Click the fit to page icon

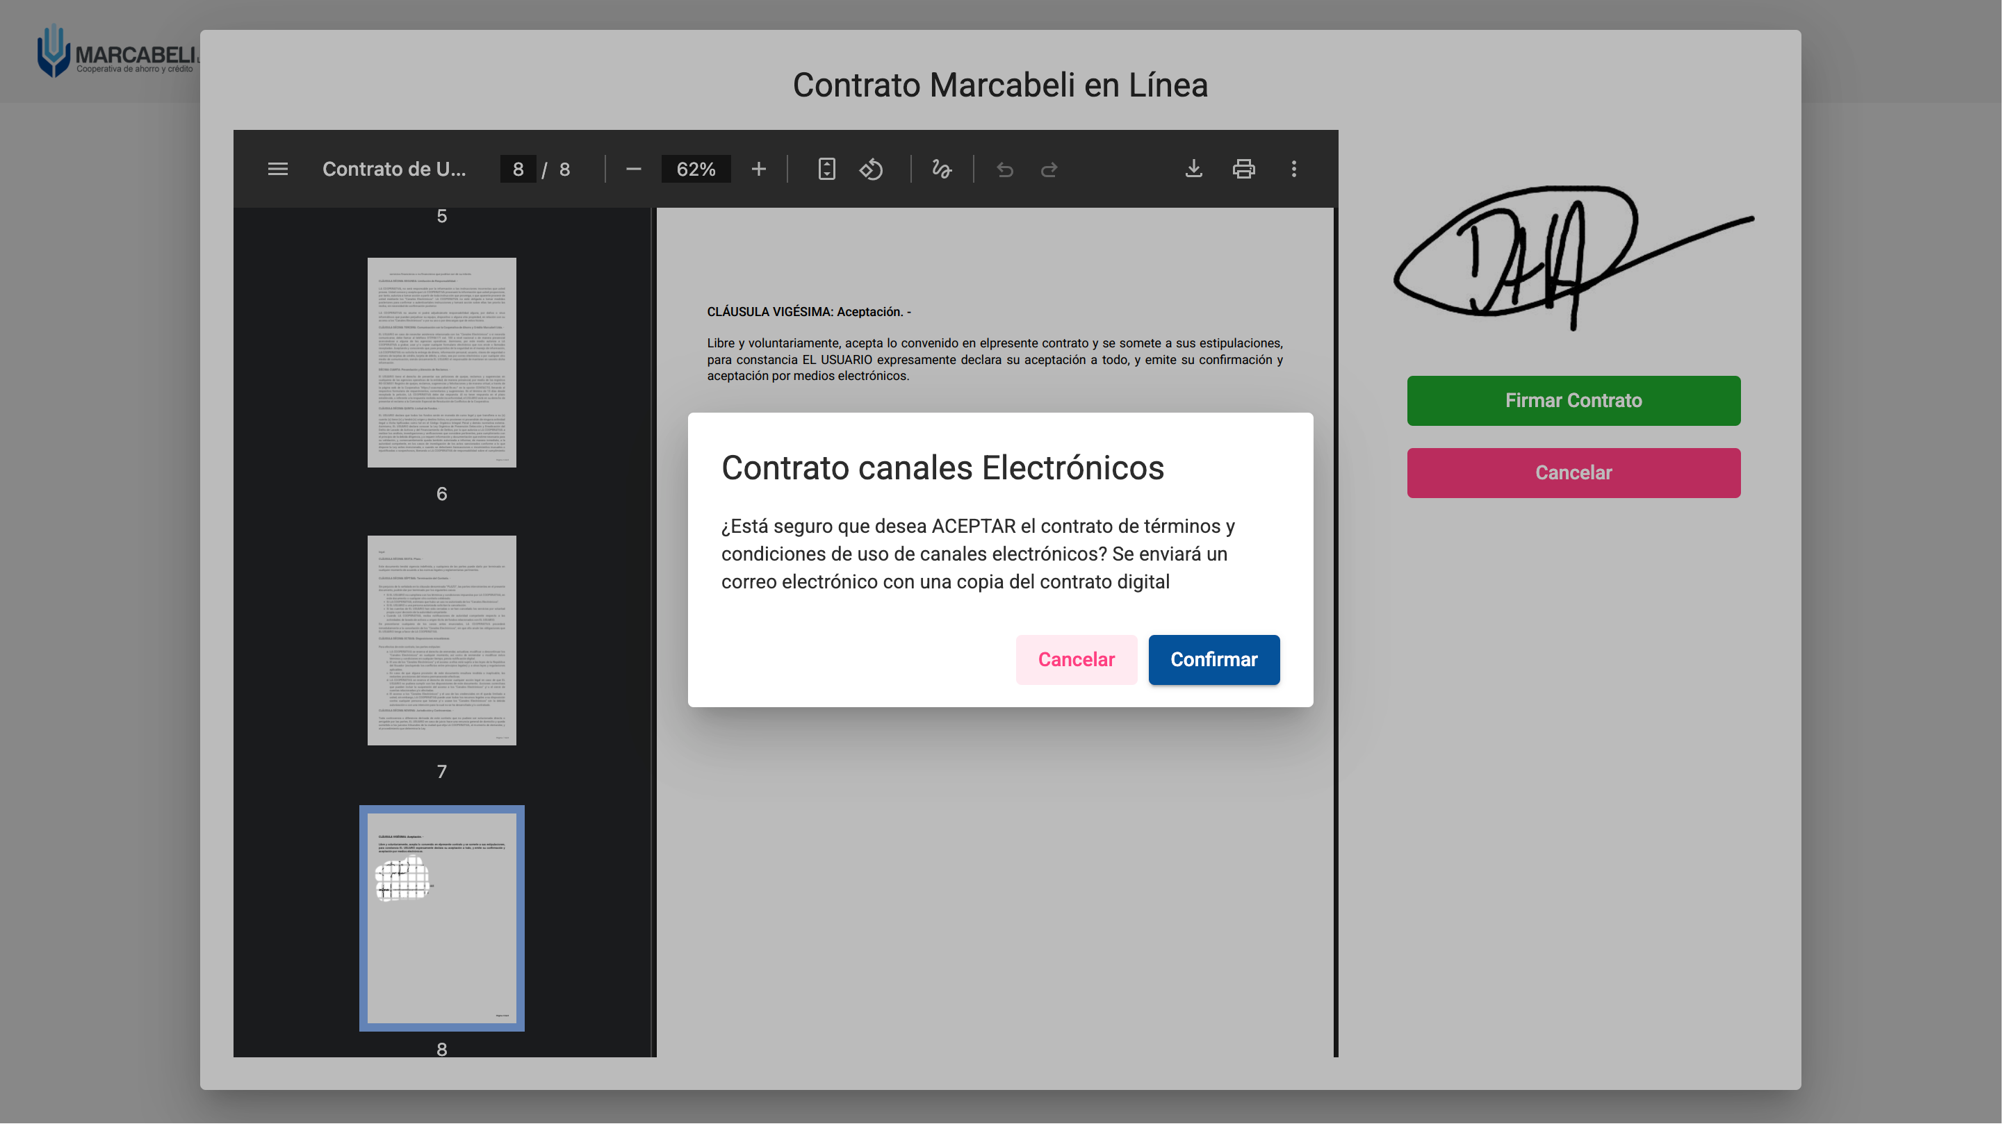click(x=826, y=169)
